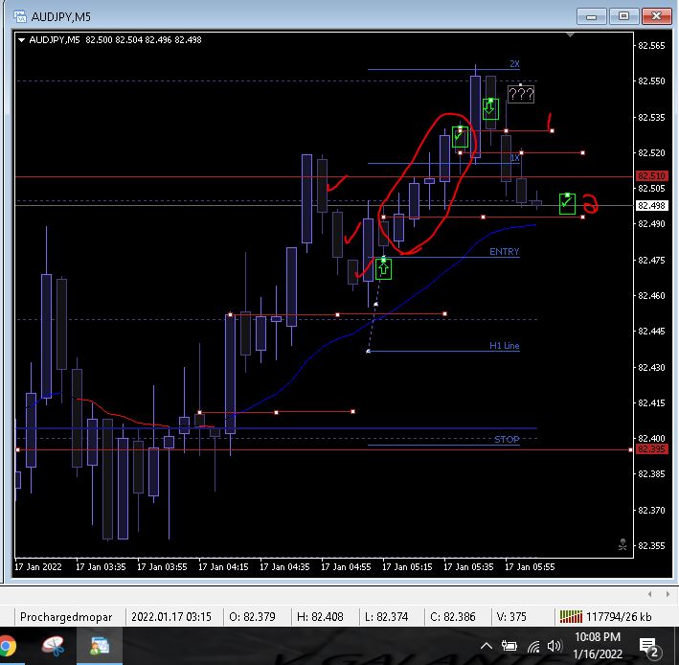Click the 82.565 price scale label
This screenshot has height=665, width=679.
pos(651,46)
